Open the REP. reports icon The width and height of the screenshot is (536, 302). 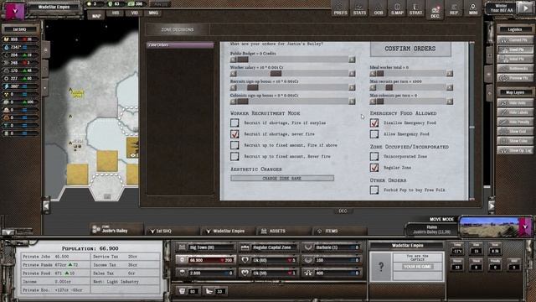tap(454, 9)
